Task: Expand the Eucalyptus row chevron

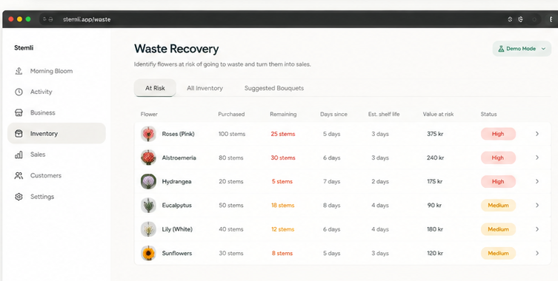Action: point(537,206)
